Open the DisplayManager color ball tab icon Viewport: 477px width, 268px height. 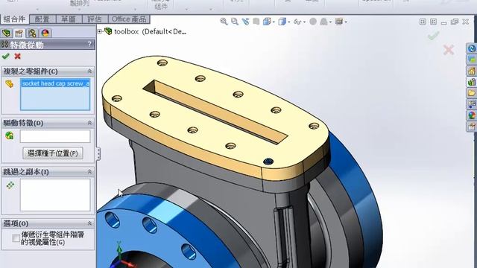[45, 33]
